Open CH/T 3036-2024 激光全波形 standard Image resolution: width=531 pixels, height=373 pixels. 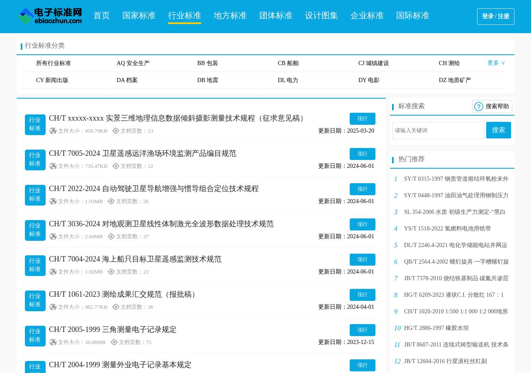click(x=161, y=224)
